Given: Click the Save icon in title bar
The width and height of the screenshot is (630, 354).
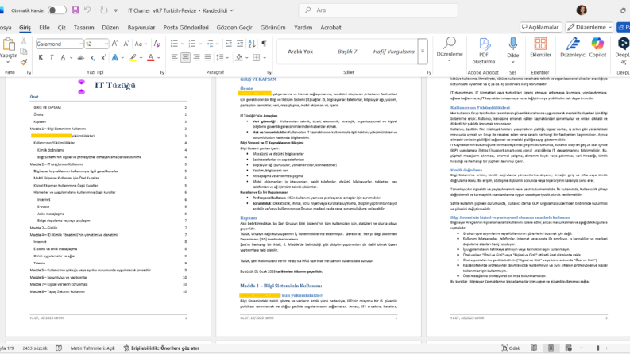Looking at the screenshot, I should tap(75, 10).
